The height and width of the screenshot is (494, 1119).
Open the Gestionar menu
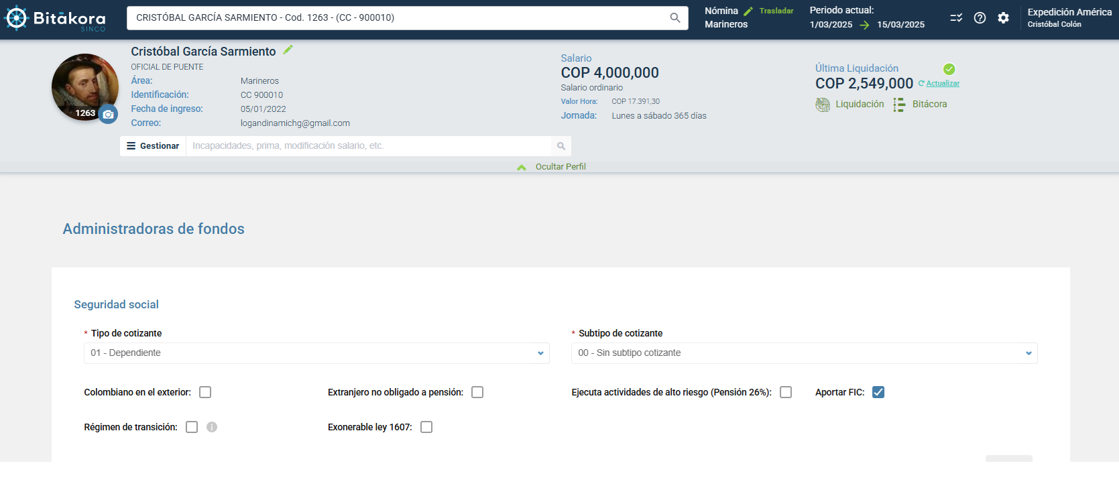(x=153, y=146)
